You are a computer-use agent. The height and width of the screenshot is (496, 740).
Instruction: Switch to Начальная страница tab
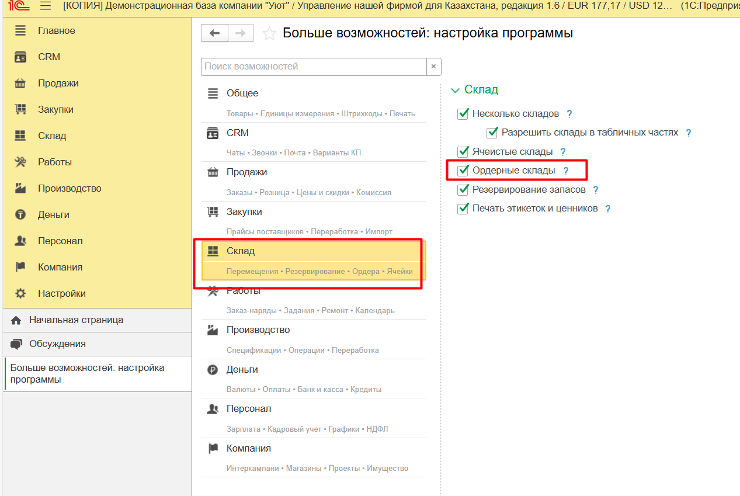tap(76, 320)
